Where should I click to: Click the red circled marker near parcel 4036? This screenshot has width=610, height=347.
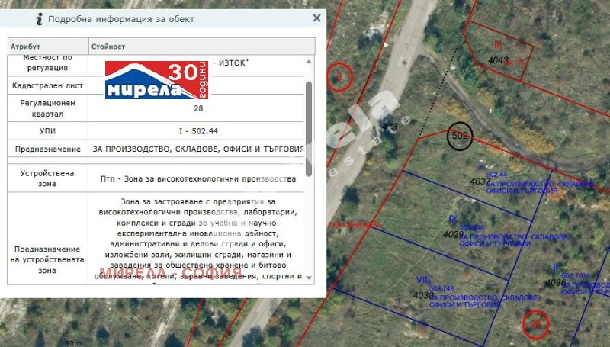click(536, 324)
